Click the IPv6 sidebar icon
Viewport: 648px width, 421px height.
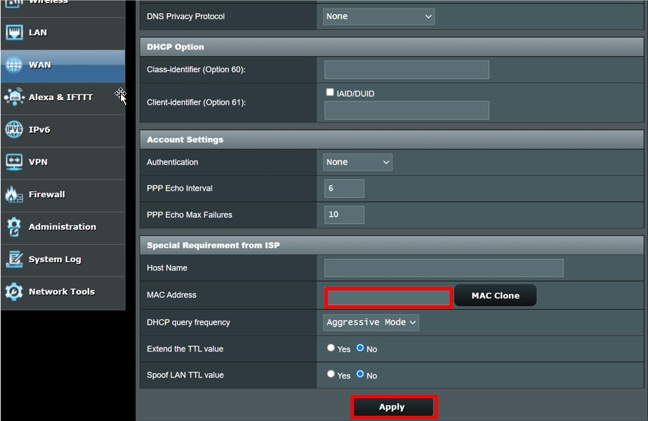point(14,129)
